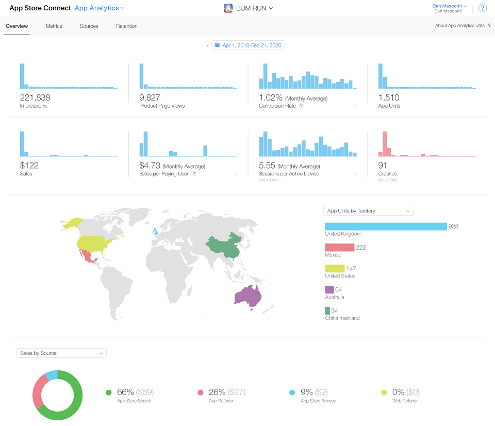This screenshot has width=495, height=426.
Task: Click the calendar icon in date range
Action: click(x=217, y=45)
